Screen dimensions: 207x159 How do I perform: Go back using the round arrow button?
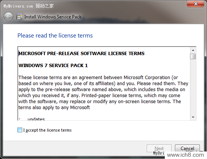point(8,17)
